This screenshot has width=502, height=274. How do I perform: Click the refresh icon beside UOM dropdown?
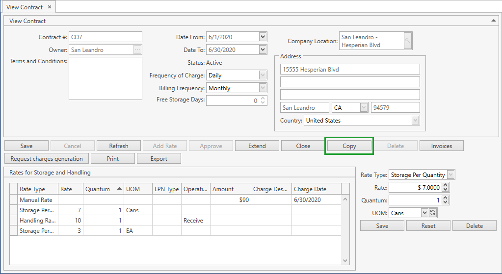(433, 213)
